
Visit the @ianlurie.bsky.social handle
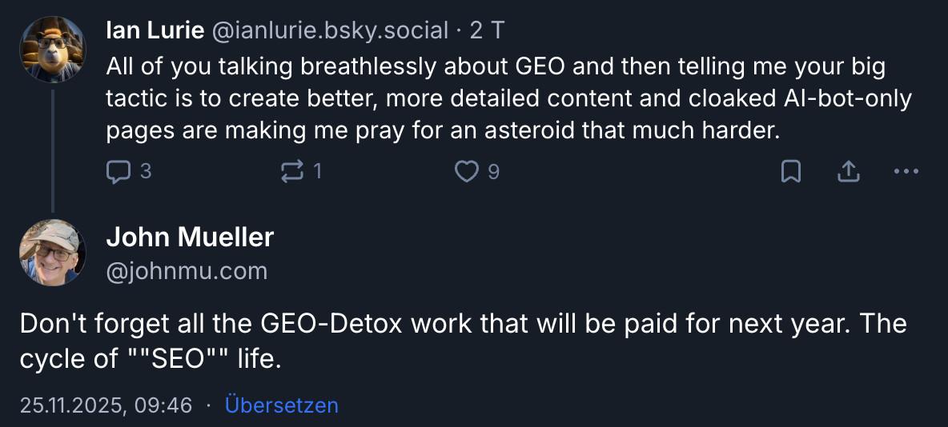click(328, 30)
